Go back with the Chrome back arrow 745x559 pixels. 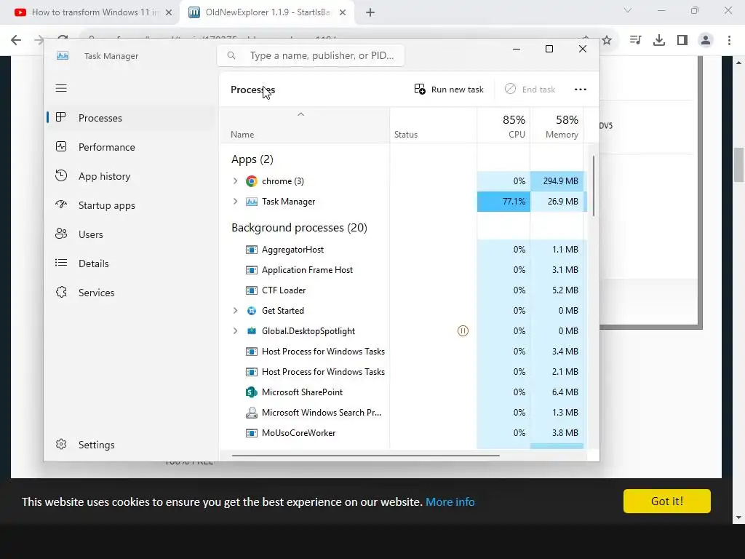pyautogui.click(x=16, y=41)
